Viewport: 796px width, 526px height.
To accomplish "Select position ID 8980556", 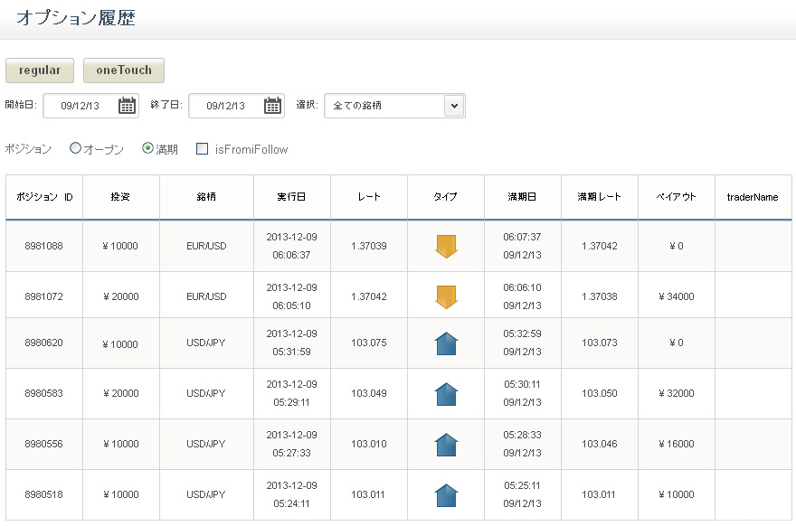I will pos(43,445).
